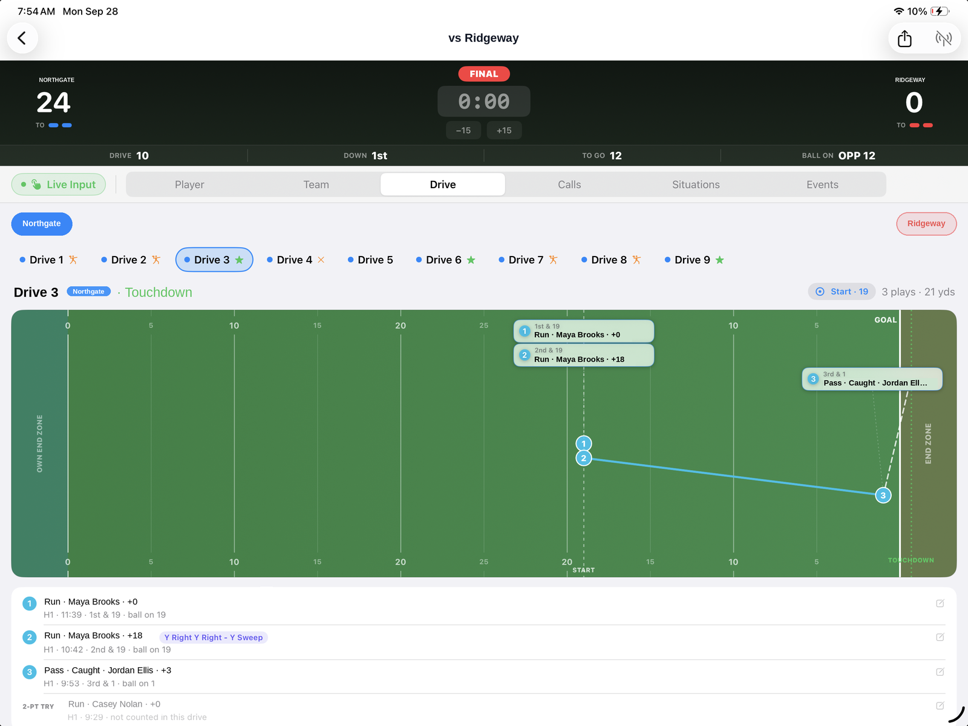This screenshot has width=968, height=726.
Task: Tap the field label 'Run · Maya Brooks · +18'
Action: coord(584,355)
